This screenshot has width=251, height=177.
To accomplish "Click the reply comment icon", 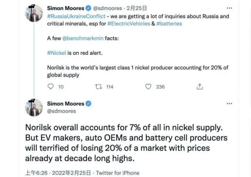I will 51,87.
